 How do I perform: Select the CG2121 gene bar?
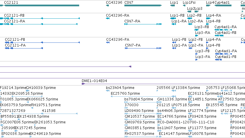click(41, 5)
